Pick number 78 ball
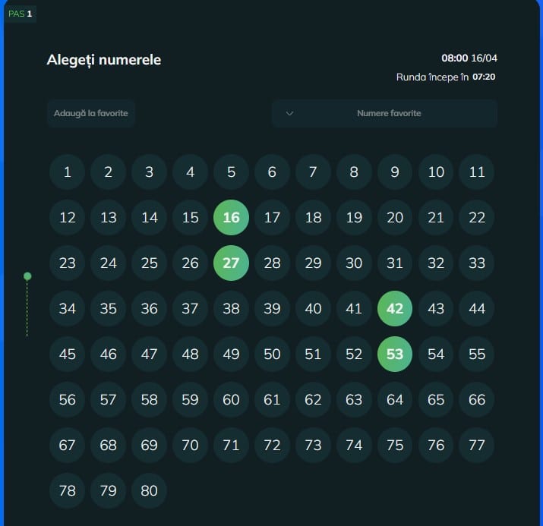 point(67,490)
